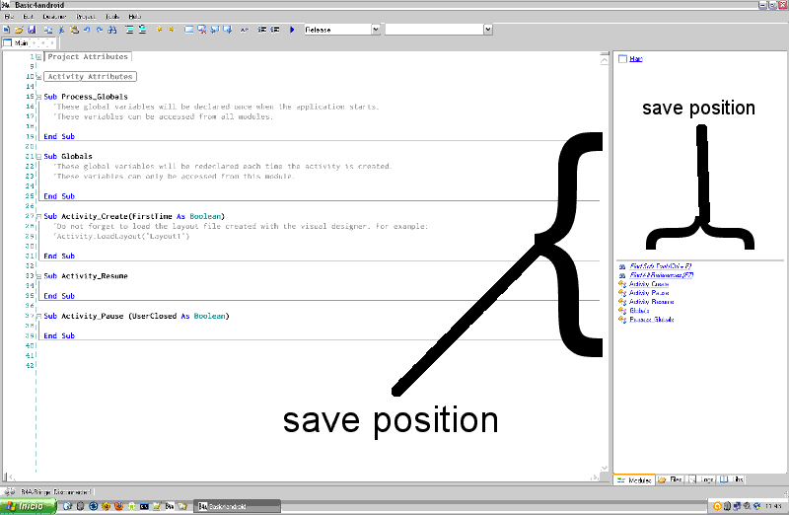Open the Help menu
The width and height of the screenshot is (789, 515).
pos(134,16)
